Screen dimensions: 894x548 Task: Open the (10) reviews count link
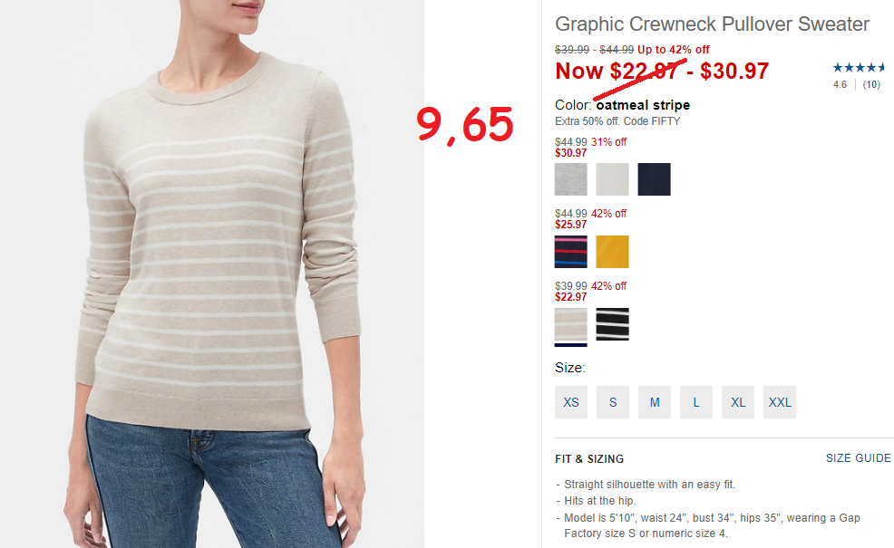(x=871, y=84)
